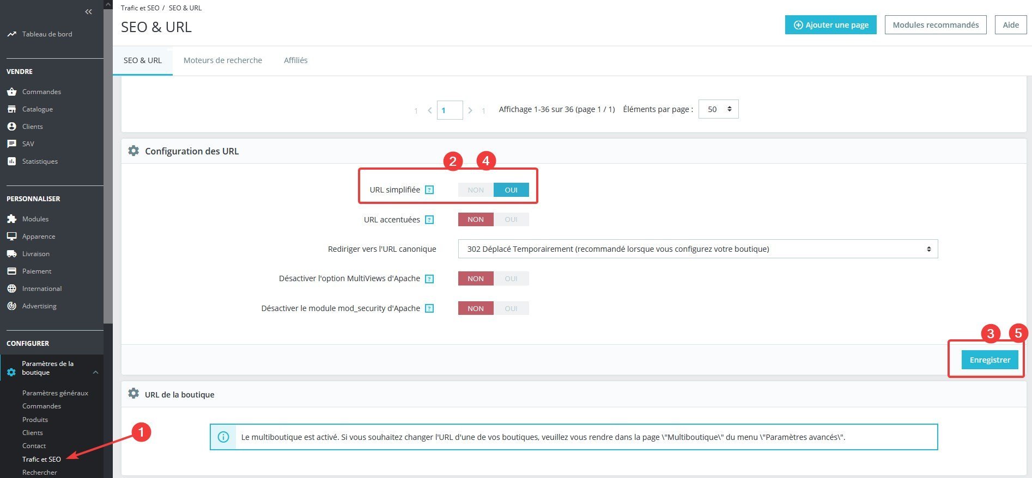Viewport: 1032px width, 478px height.
Task: Click the Catalogue store icon
Action: [11, 109]
